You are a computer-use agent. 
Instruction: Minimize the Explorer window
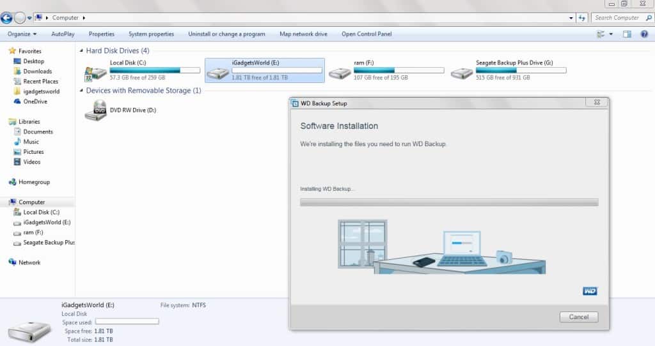coord(612,4)
